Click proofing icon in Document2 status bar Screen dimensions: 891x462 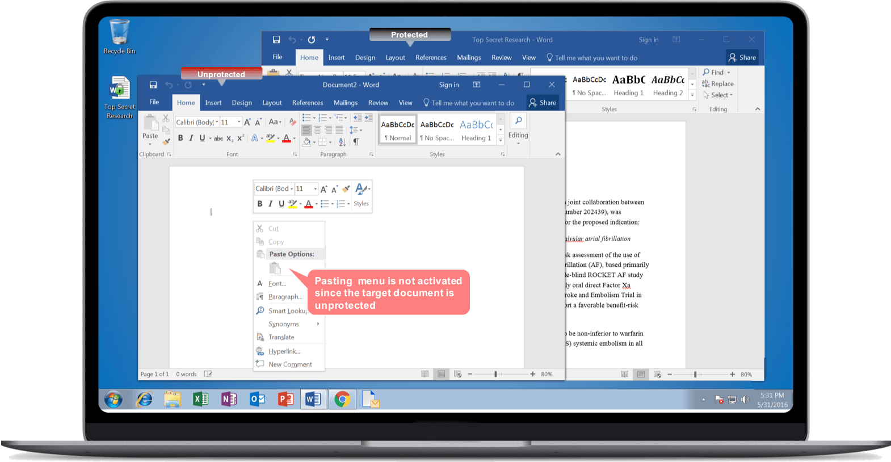pos(208,374)
